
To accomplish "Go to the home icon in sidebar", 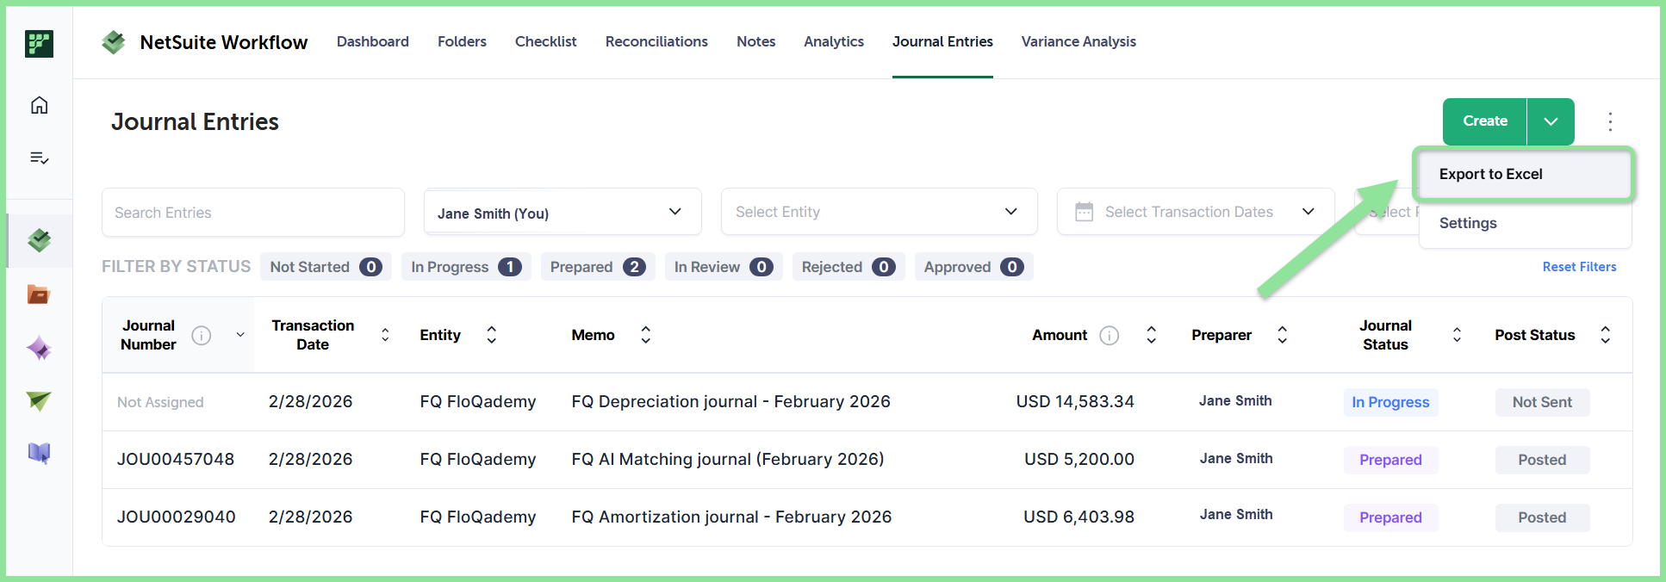I will pyautogui.click(x=39, y=105).
